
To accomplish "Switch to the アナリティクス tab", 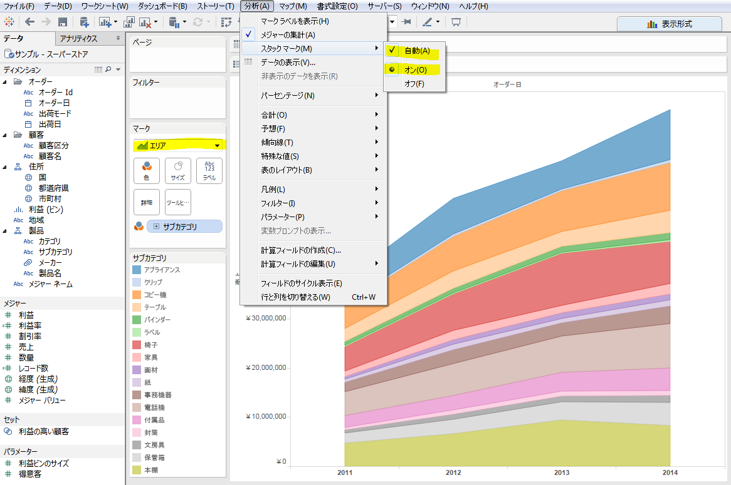I will (x=78, y=38).
